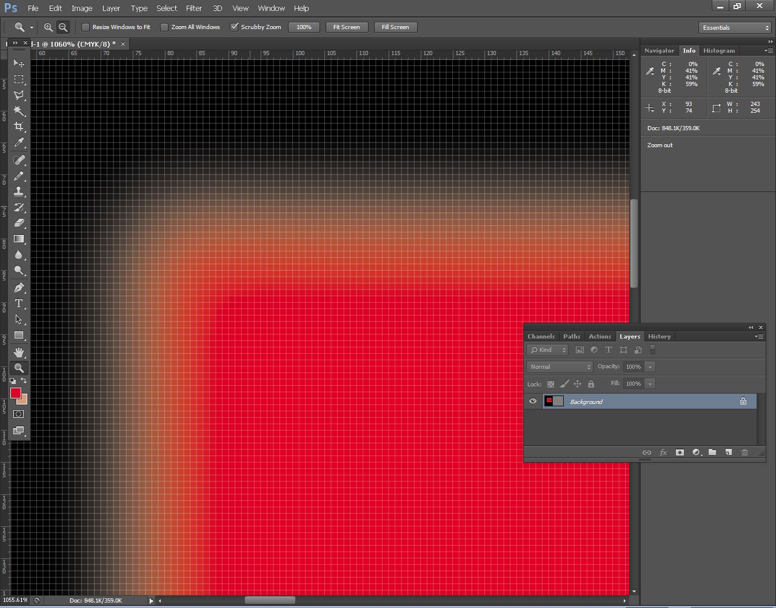Image resolution: width=776 pixels, height=608 pixels.
Task: Select the Rectangular Marquee tool
Action: pos(19,79)
